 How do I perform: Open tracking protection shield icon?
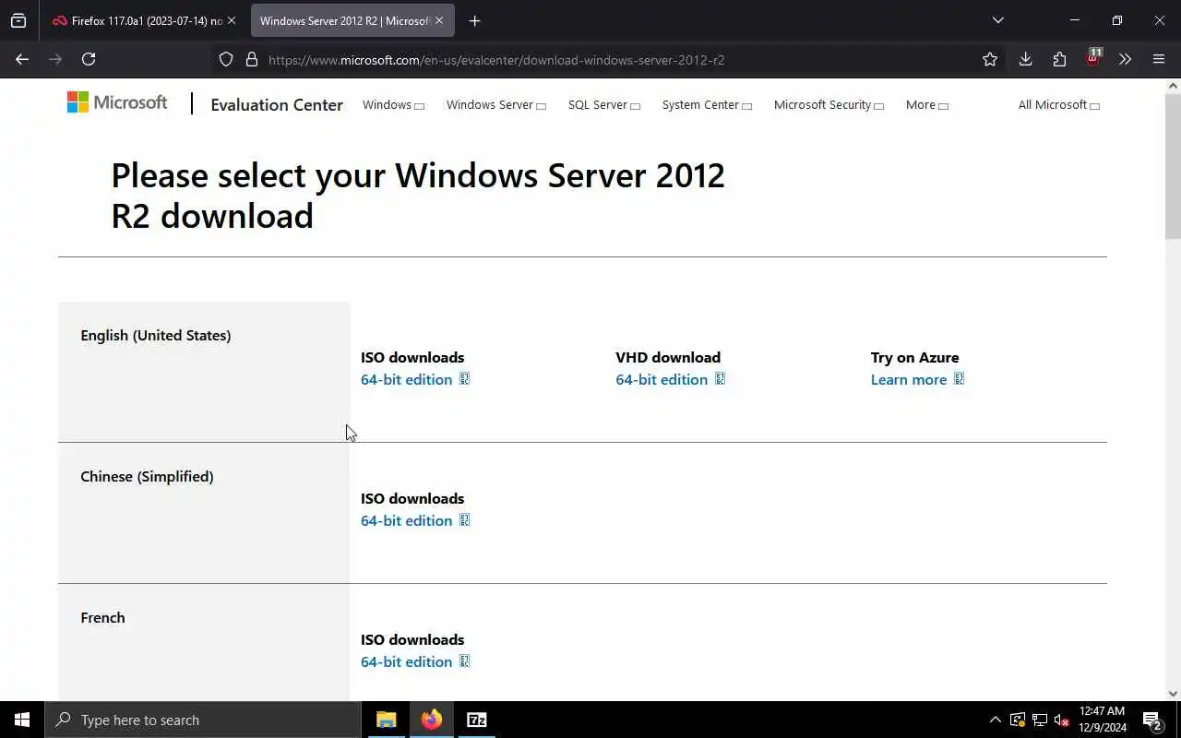[x=226, y=59]
